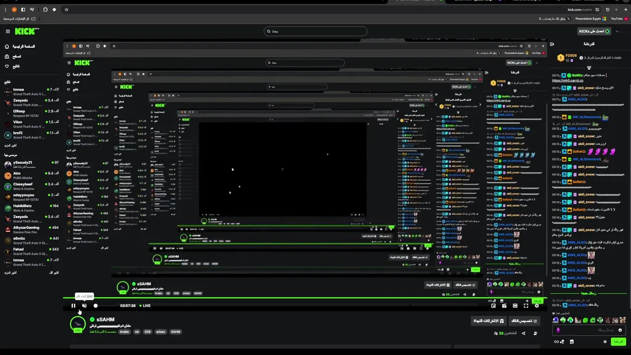Screen dimensions: 631x355
Task: View site information icon in address bar
Action: 597,9
